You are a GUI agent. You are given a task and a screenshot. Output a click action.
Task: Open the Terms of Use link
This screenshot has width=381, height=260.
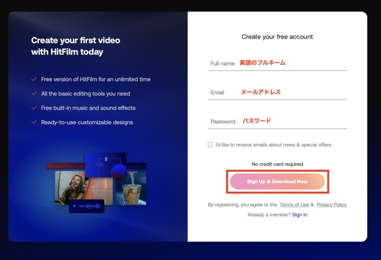[294, 205]
